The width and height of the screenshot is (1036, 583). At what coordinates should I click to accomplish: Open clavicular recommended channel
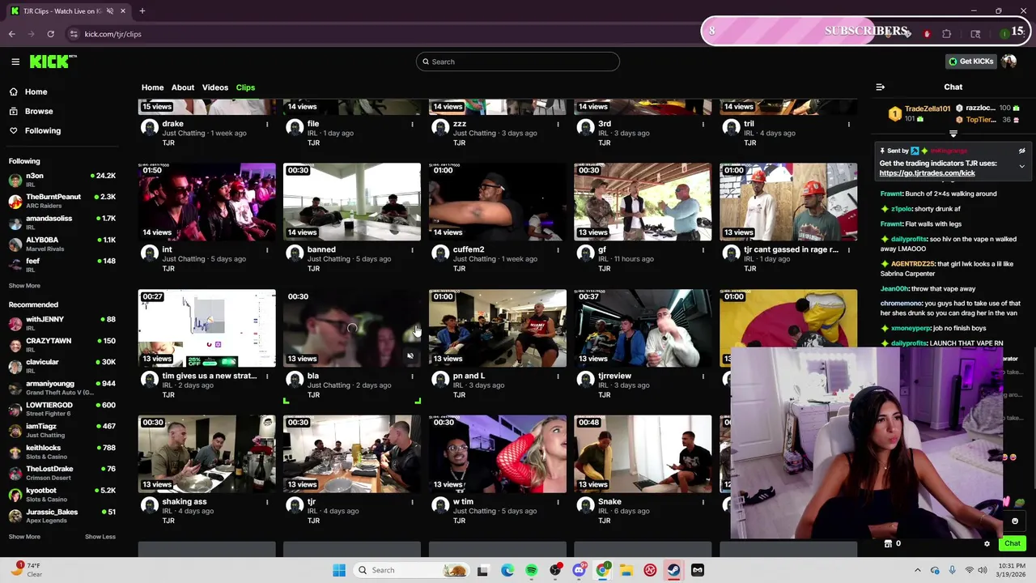click(62, 366)
